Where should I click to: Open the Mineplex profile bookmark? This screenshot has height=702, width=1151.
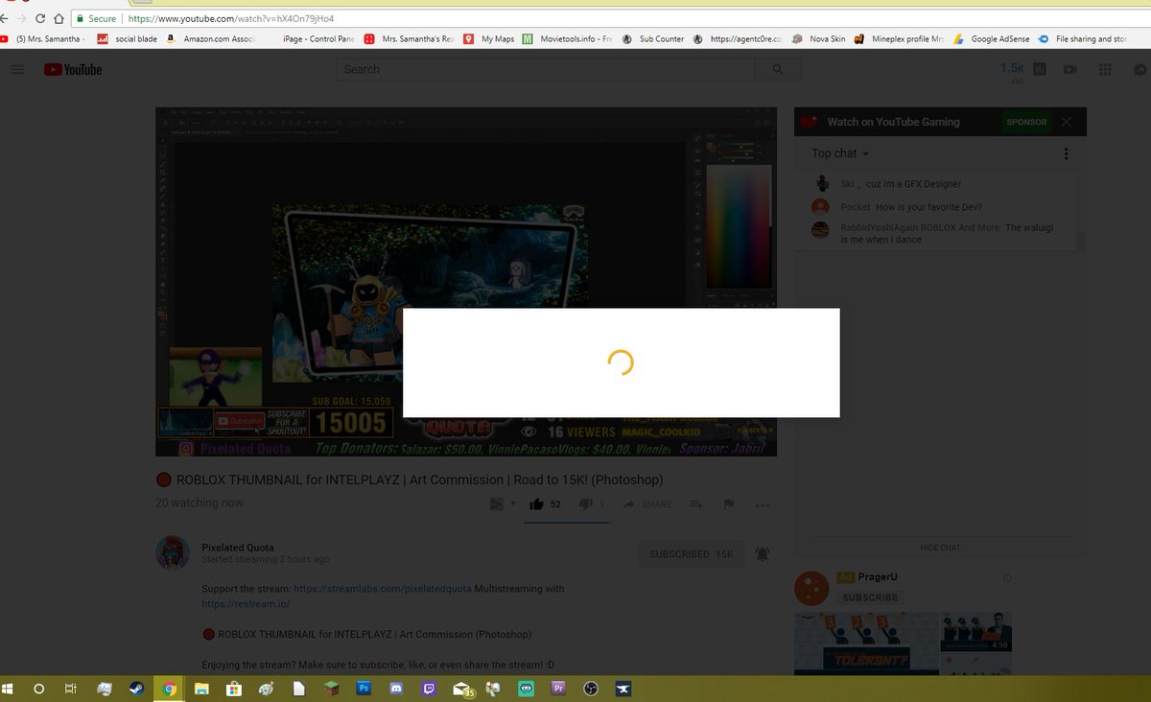point(899,39)
